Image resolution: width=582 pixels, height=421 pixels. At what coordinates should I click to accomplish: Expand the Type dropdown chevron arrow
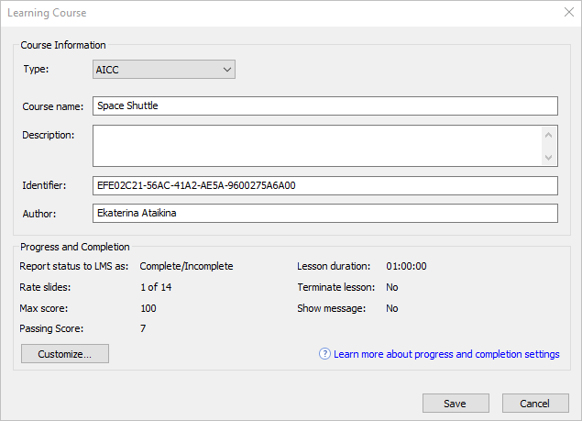click(226, 70)
